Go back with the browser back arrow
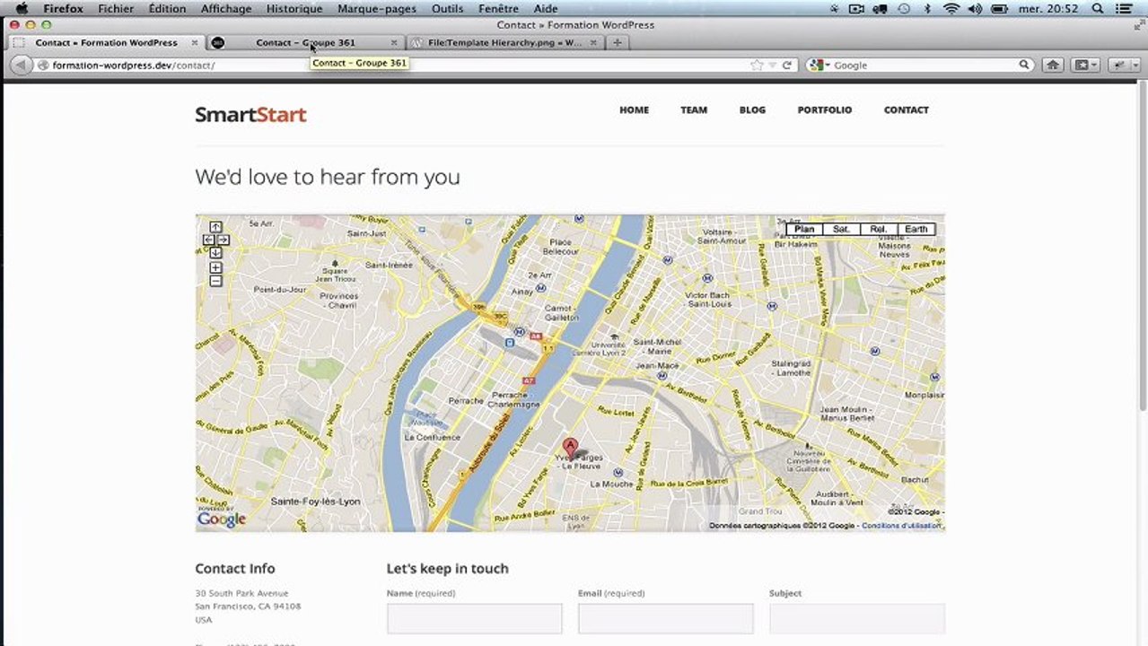 [x=20, y=65]
